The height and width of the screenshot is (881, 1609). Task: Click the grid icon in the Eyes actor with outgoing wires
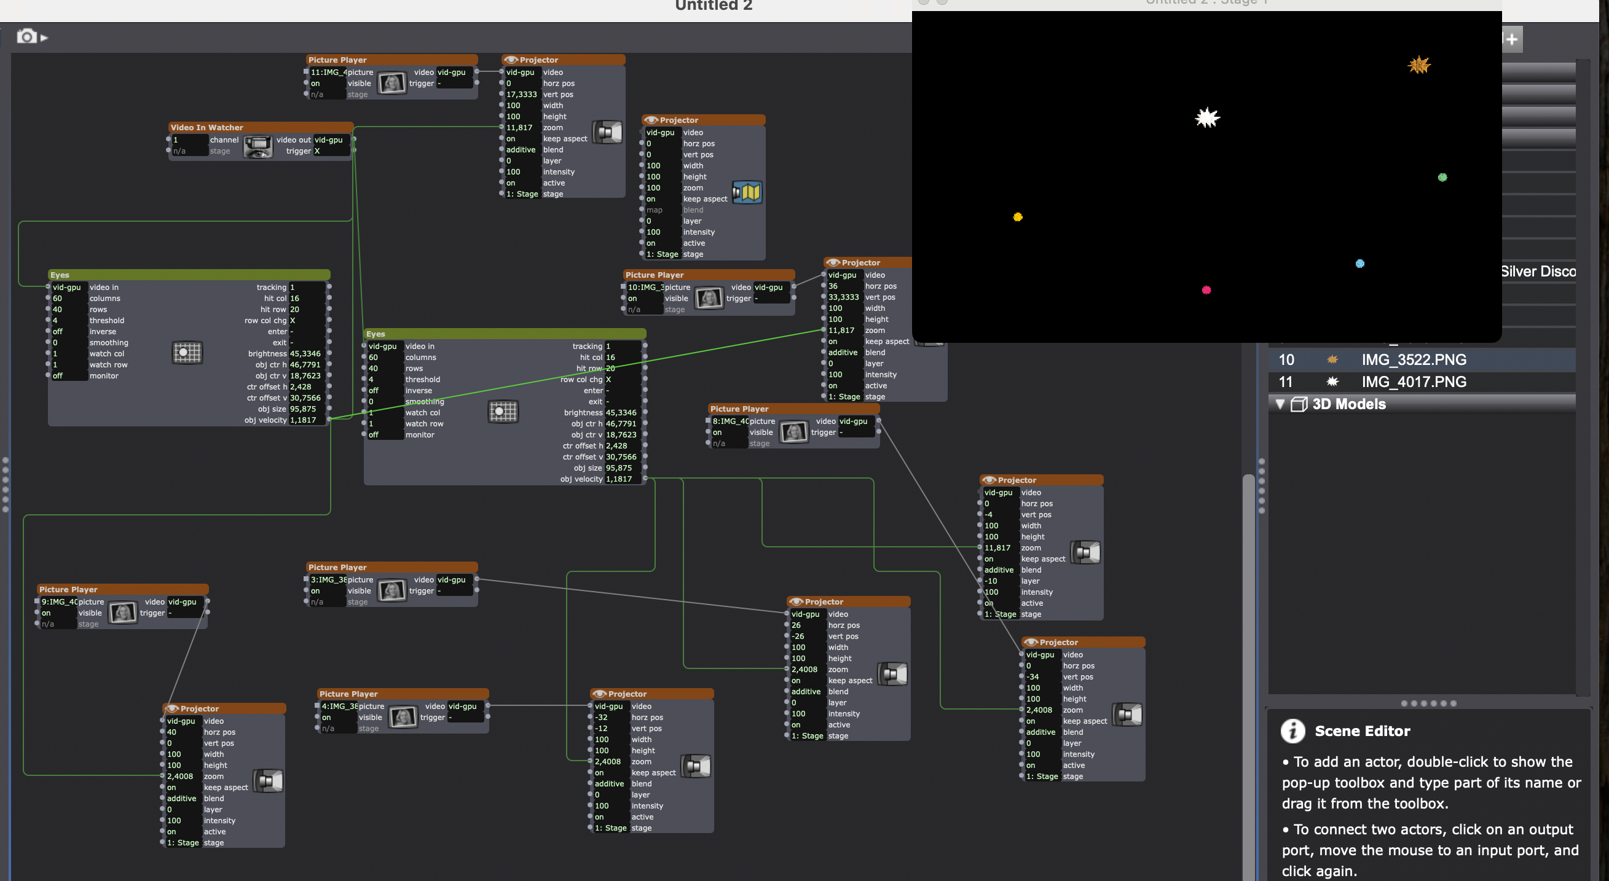pyautogui.click(x=503, y=412)
